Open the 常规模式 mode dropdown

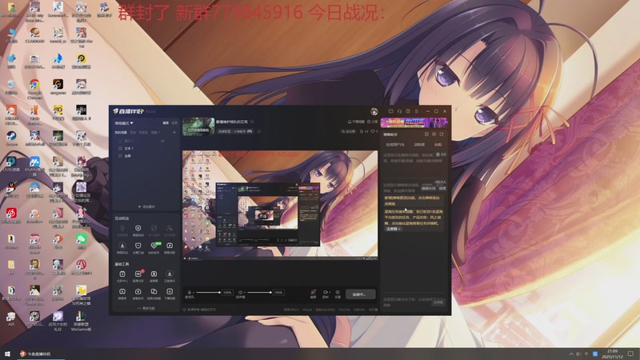tap(124, 123)
